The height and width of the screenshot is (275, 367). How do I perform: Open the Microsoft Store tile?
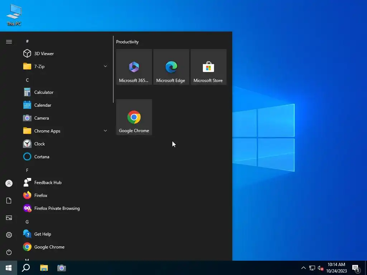(x=208, y=67)
